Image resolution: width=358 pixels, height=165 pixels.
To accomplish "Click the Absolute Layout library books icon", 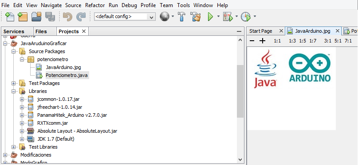I will [x=31, y=131].
